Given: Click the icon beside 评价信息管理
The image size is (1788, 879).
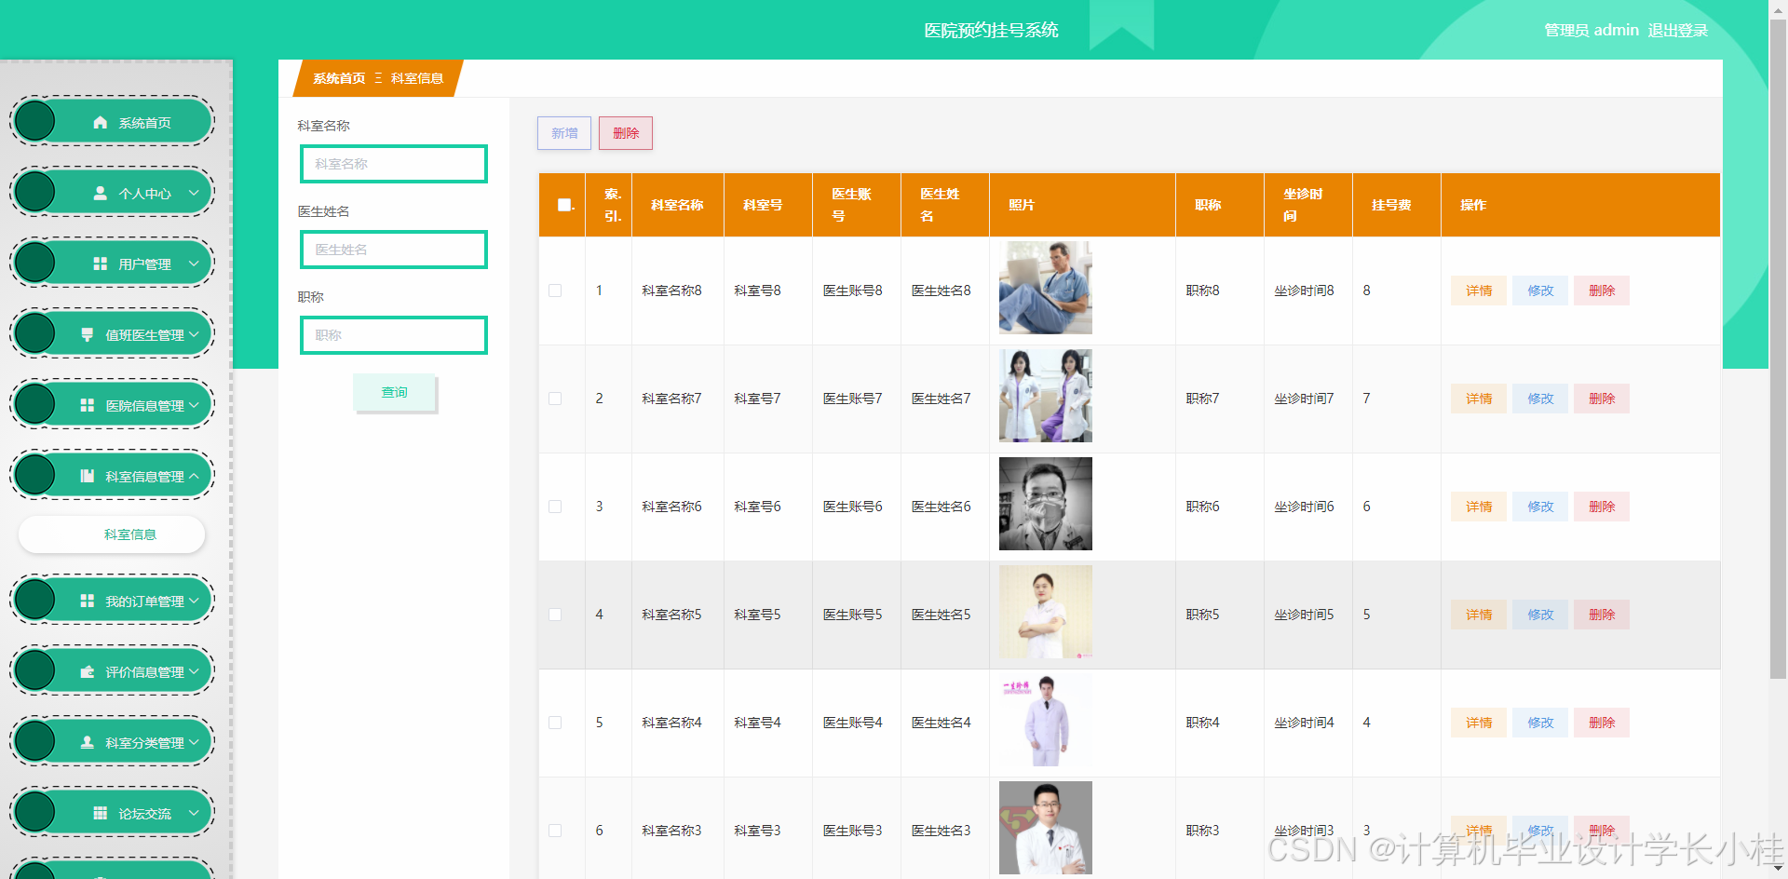Looking at the screenshot, I should 88,672.
